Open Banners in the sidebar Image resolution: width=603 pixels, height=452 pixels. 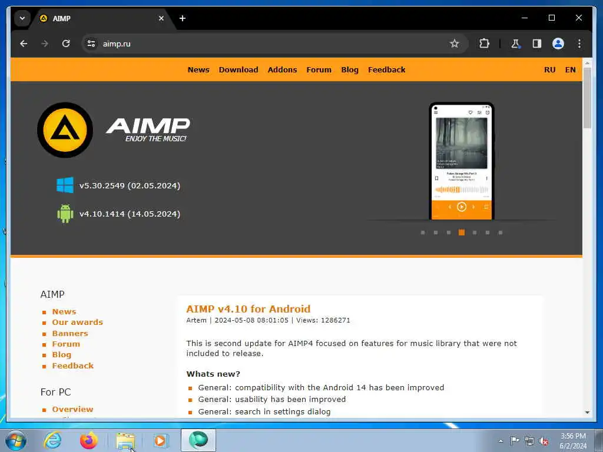pos(70,333)
